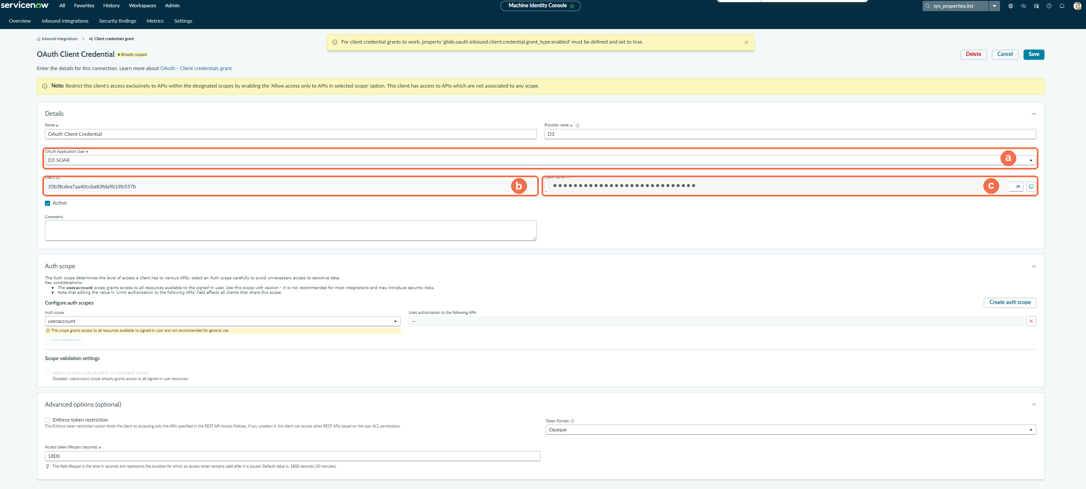Screen dimensions: 1086x489
Task: Click the Scope validation settings heading
Action: pyautogui.click(x=72, y=359)
